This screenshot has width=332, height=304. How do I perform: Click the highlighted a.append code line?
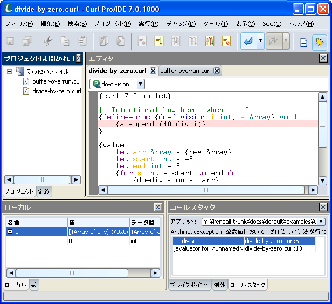pyautogui.click(x=208, y=124)
